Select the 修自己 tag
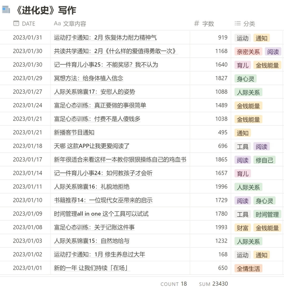Image resolution: width=284 pixels, height=290 pixels. tap(264, 160)
